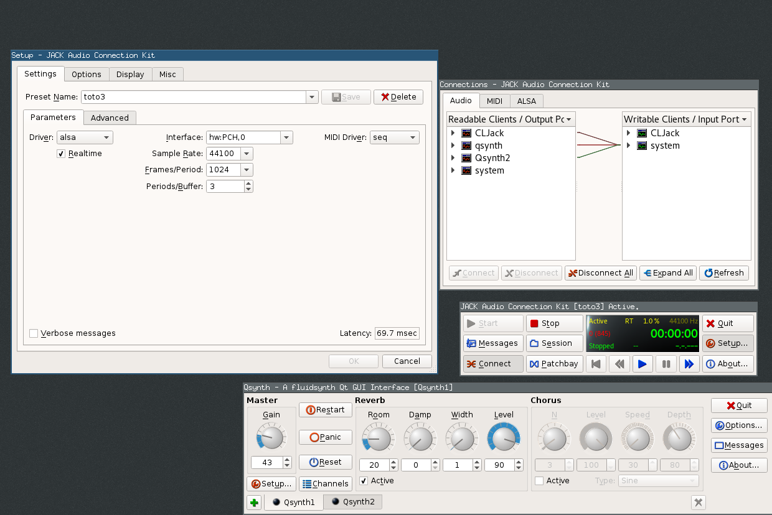Toggle the JACK Connect window button

coord(493,364)
